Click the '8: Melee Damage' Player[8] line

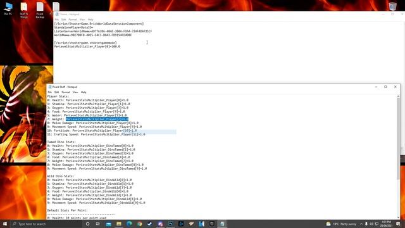(93, 123)
